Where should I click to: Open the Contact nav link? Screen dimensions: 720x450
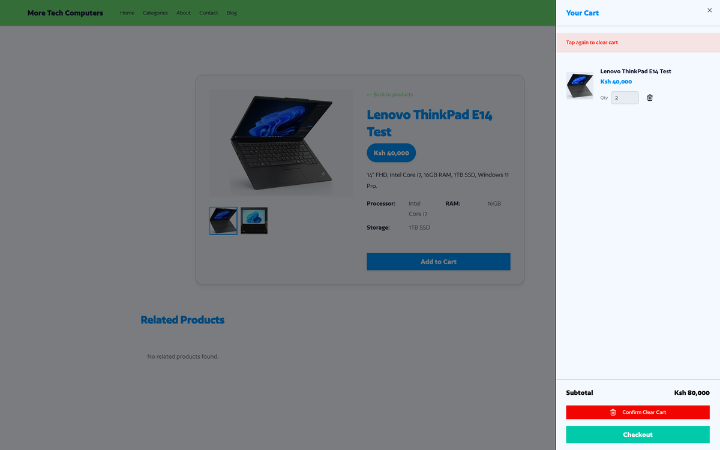209,13
